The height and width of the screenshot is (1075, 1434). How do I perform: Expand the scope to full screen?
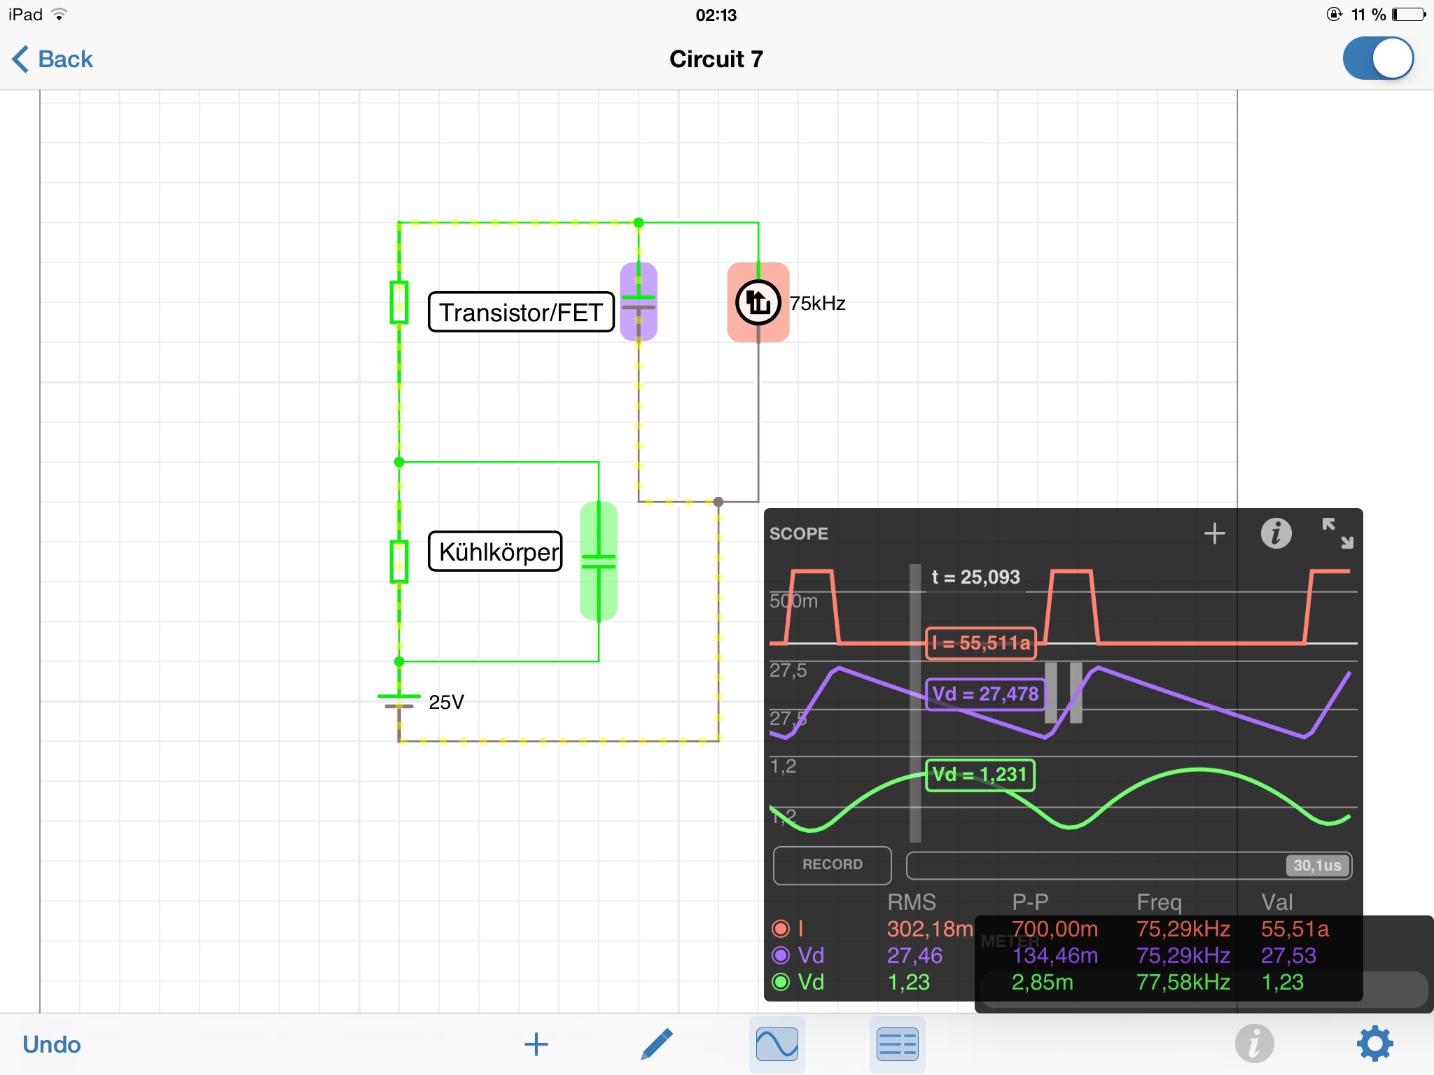tap(1337, 533)
